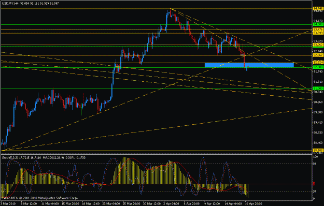Click the 91.790 price scale value
This screenshot has width=324, height=206.
[318, 71]
